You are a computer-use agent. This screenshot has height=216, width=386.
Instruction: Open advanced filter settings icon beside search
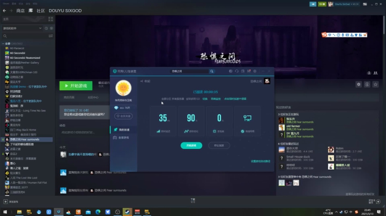pyautogui.click(x=50, y=36)
